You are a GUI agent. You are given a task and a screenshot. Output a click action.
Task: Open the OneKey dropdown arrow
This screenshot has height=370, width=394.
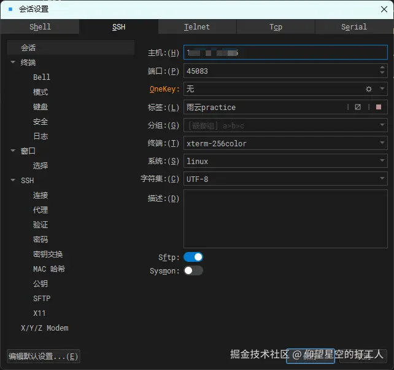(x=382, y=89)
